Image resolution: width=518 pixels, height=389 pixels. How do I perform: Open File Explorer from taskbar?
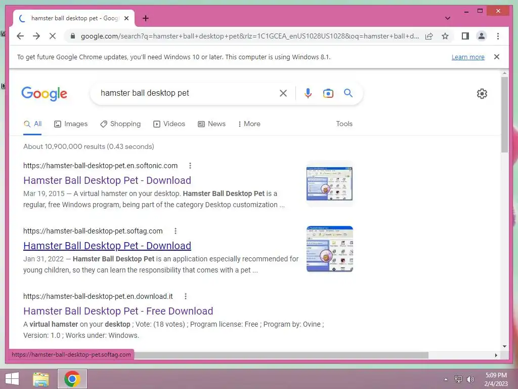coord(41,379)
